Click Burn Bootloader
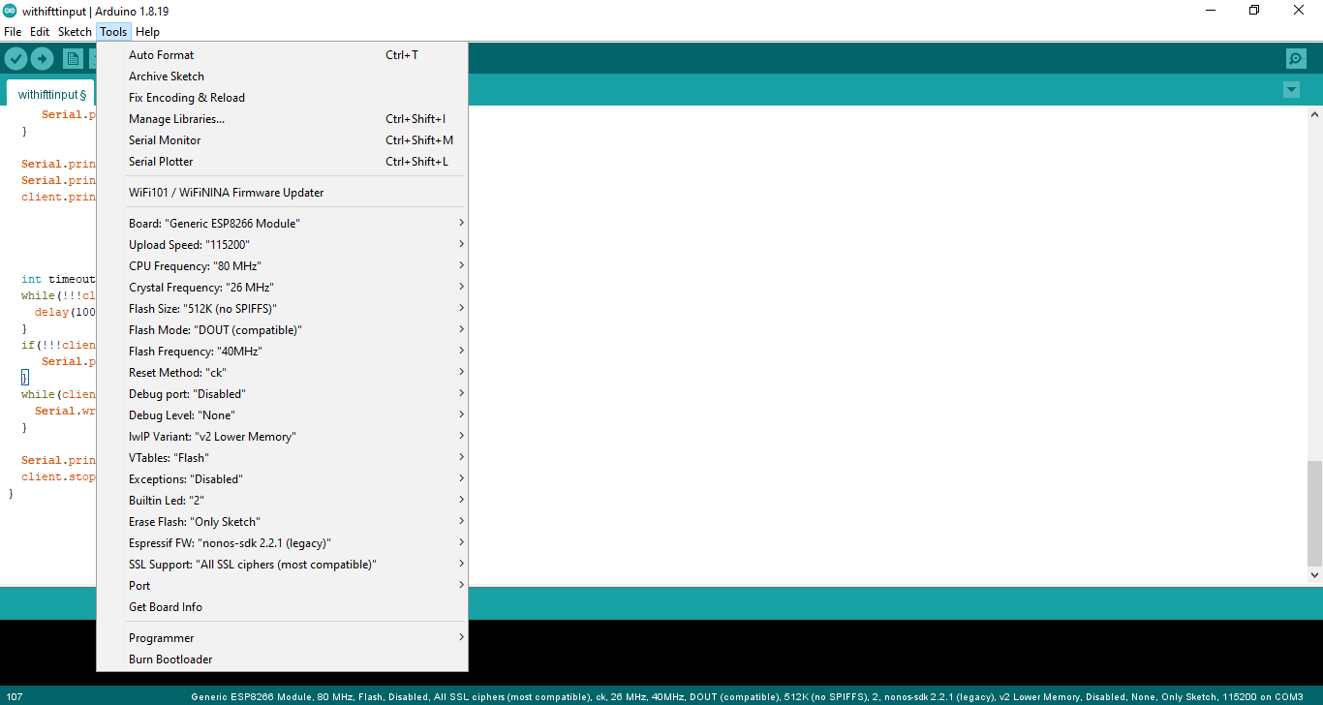The width and height of the screenshot is (1323, 705). pos(169,659)
